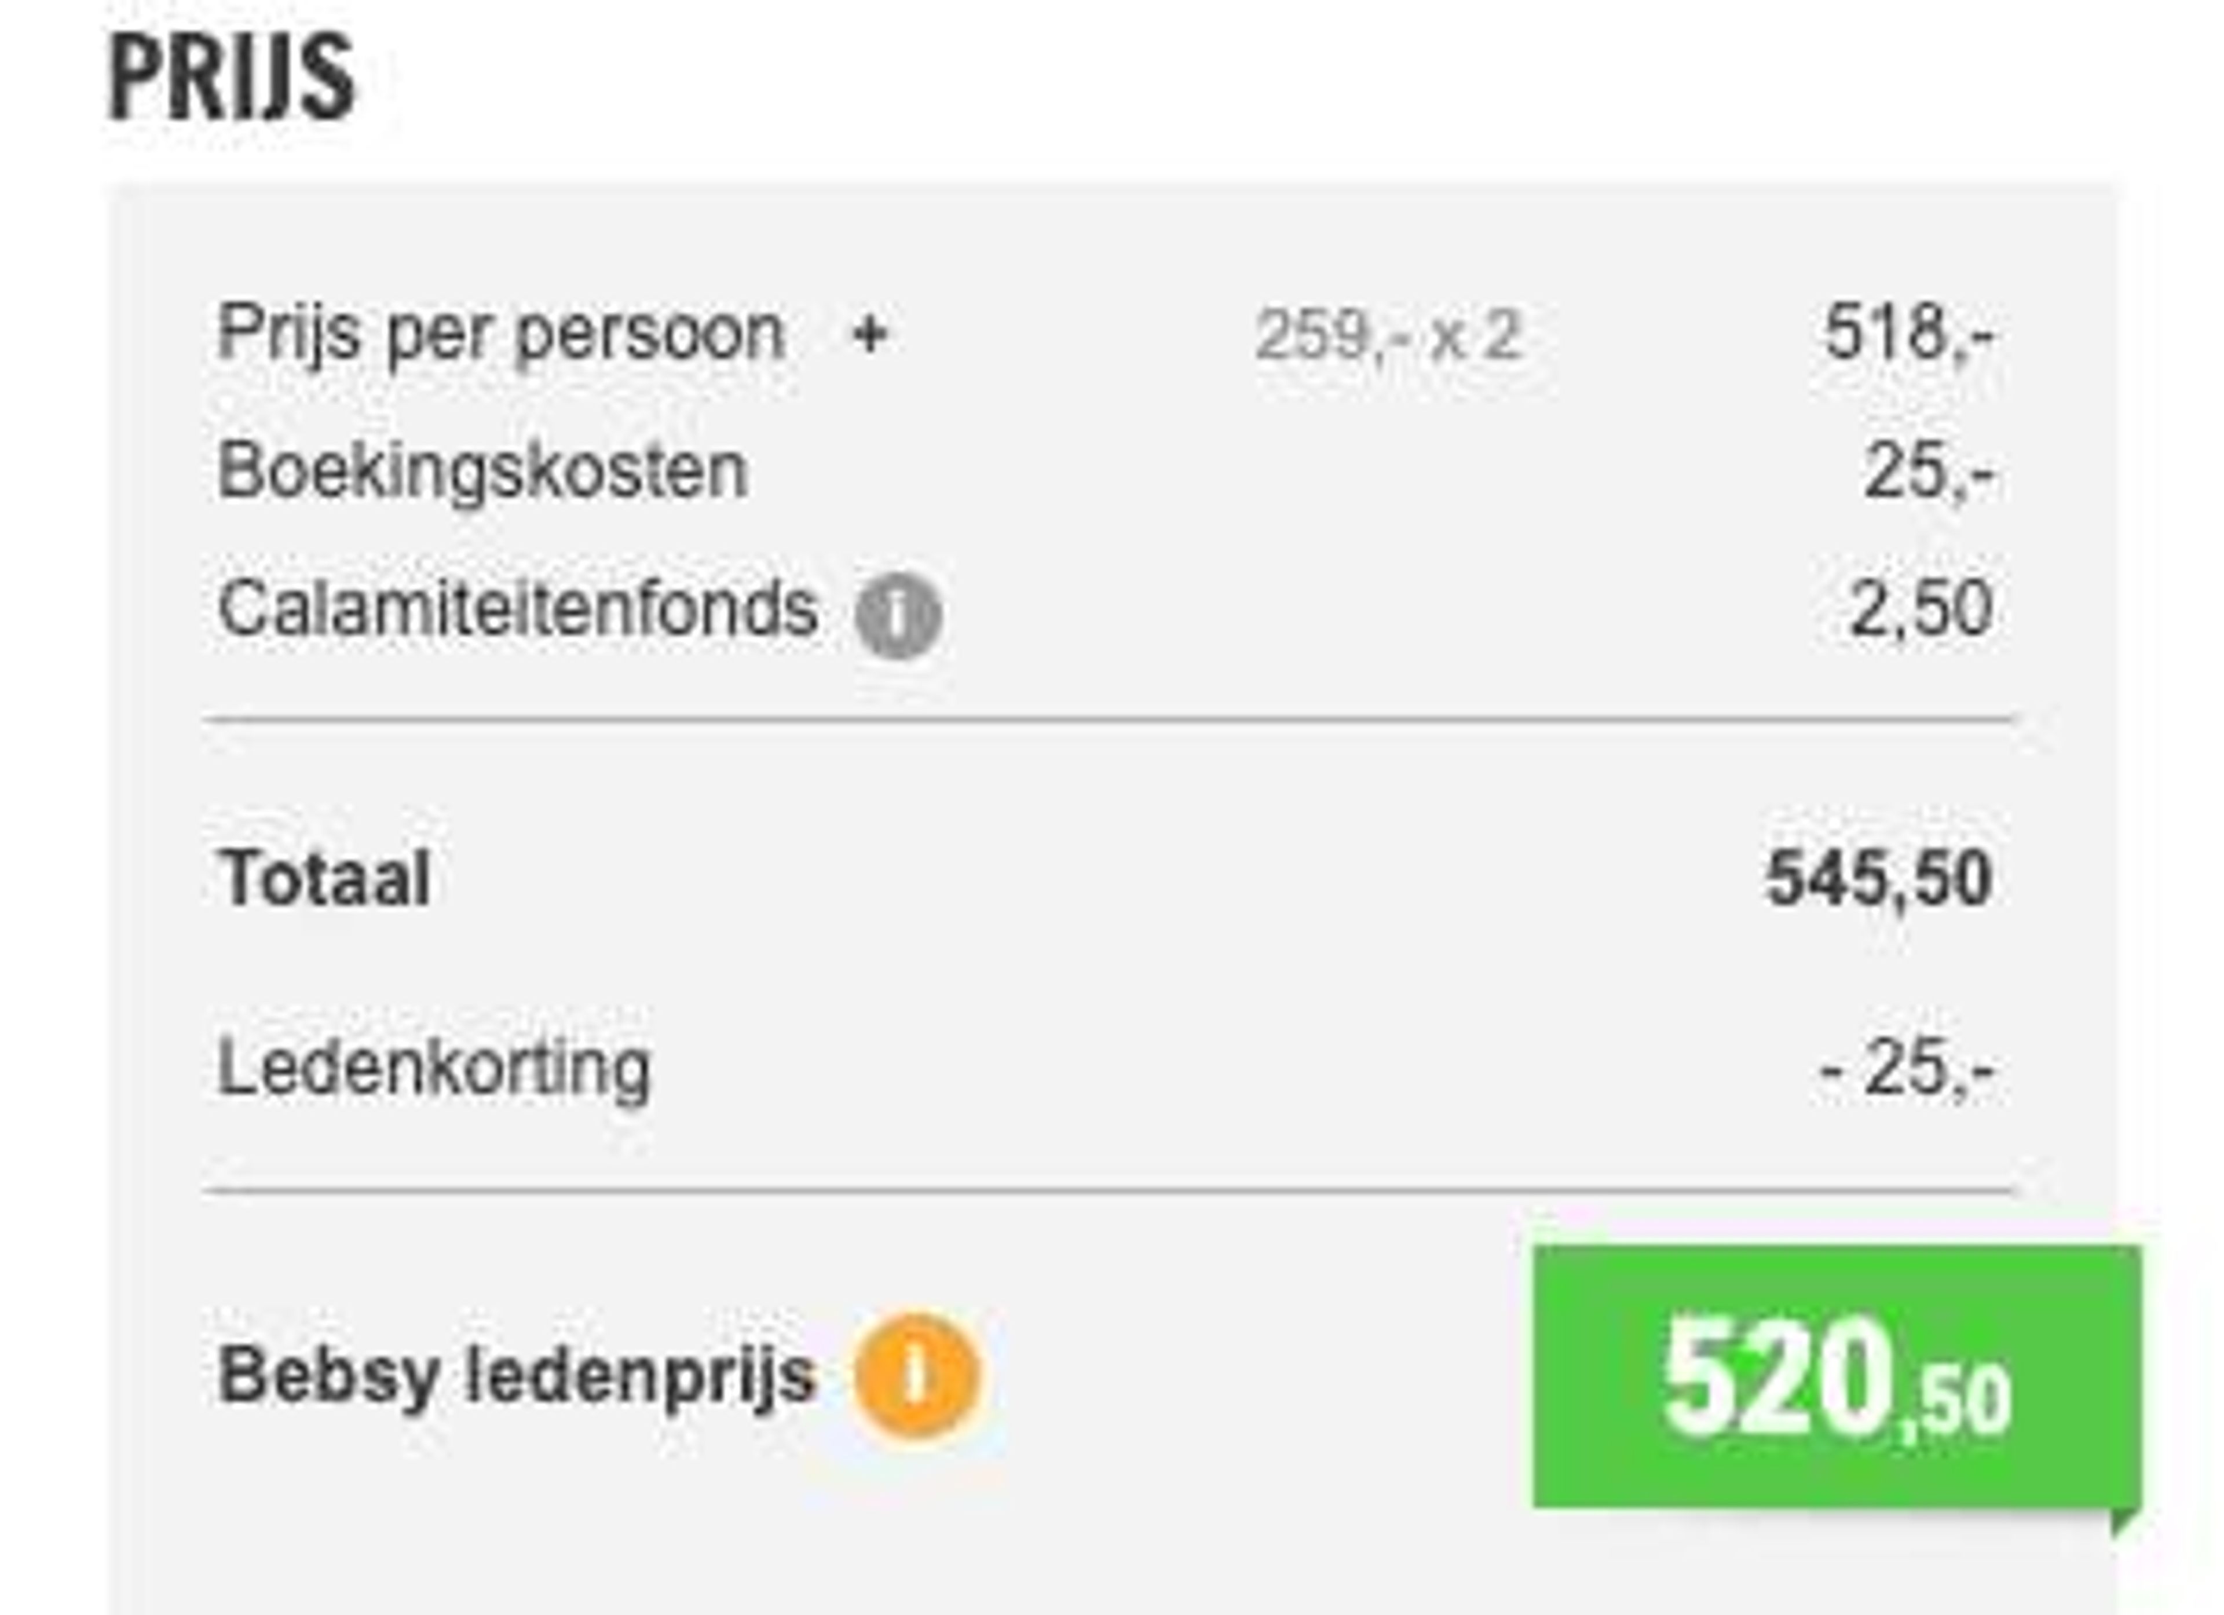
Task: Click the 518,- subtotal amount
Action: [1907, 334]
